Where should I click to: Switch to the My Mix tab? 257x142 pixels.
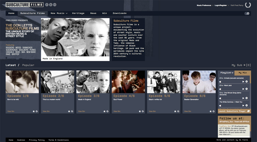pyautogui.click(x=243, y=73)
